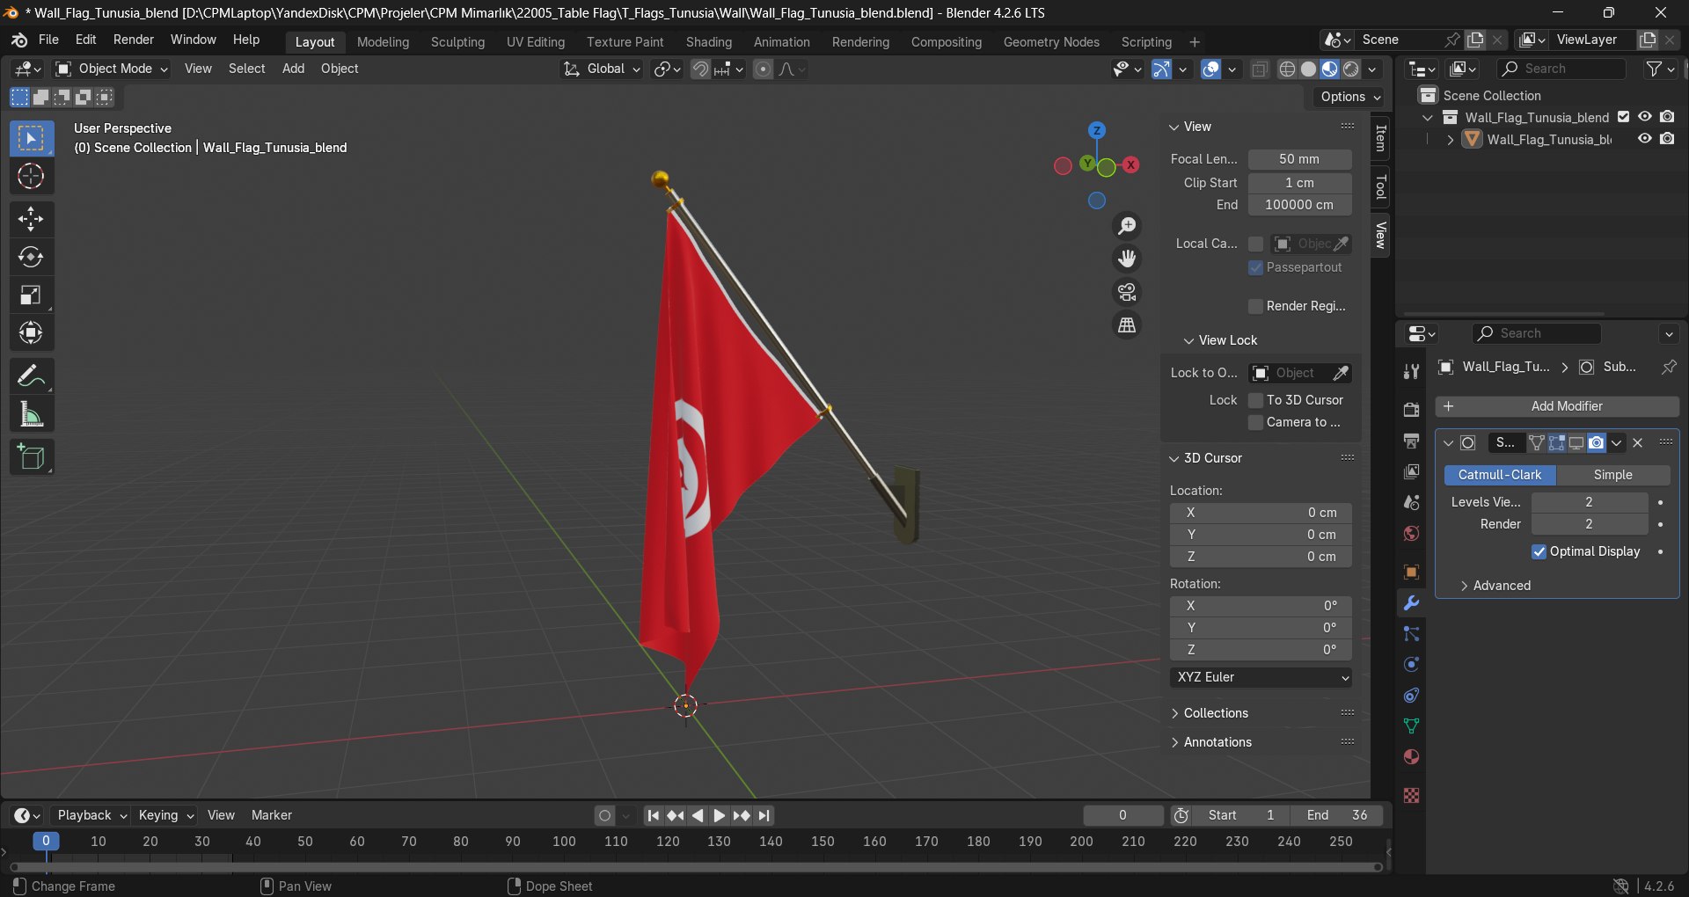Select the Simple subdivision type
The image size is (1689, 897).
tap(1613, 475)
